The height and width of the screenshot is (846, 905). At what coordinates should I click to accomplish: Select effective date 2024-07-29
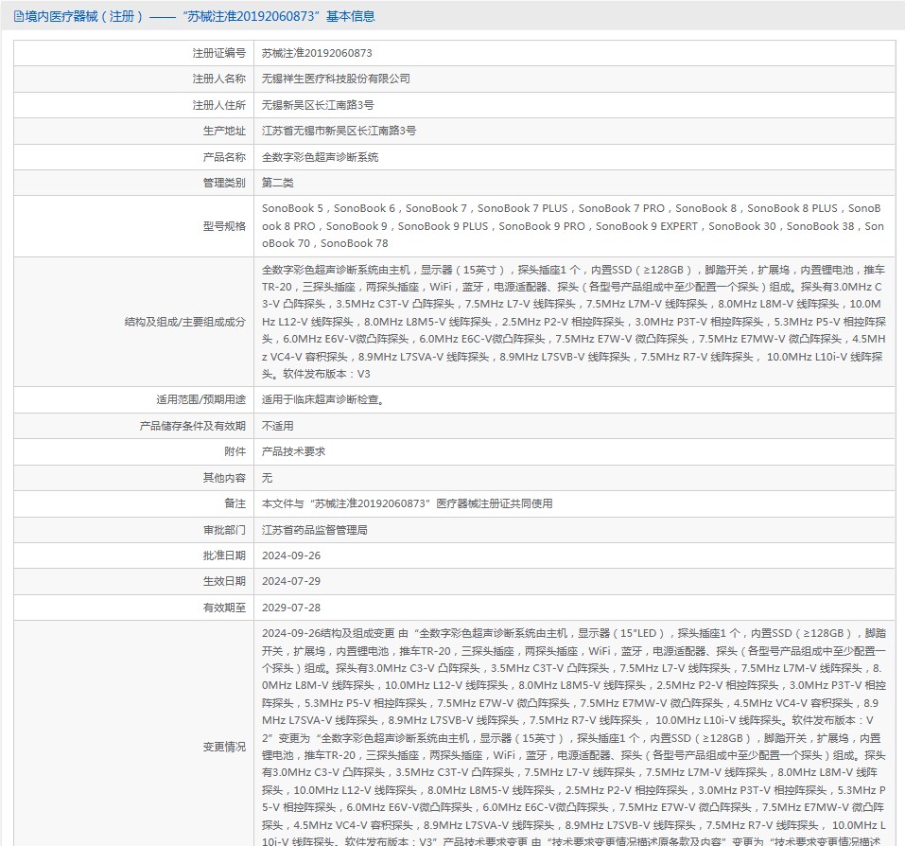click(x=291, y=582)
